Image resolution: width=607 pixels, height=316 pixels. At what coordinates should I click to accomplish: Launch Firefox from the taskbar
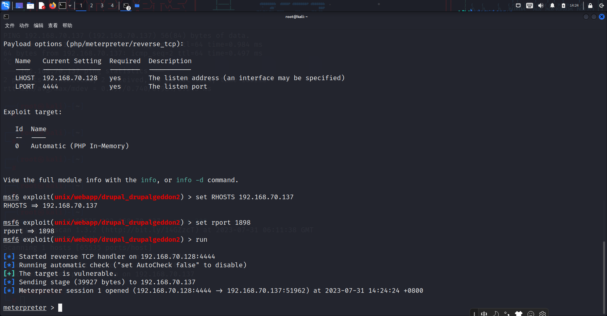click(x=52, y=6)
